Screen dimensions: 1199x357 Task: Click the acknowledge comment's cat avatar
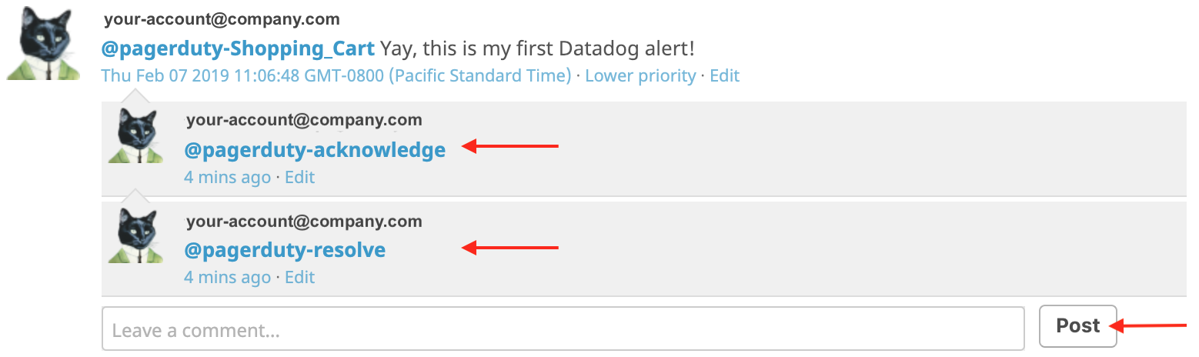click(136, 135)
